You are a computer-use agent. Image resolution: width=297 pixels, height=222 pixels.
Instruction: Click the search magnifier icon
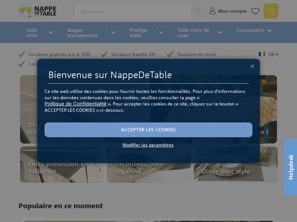197,11
